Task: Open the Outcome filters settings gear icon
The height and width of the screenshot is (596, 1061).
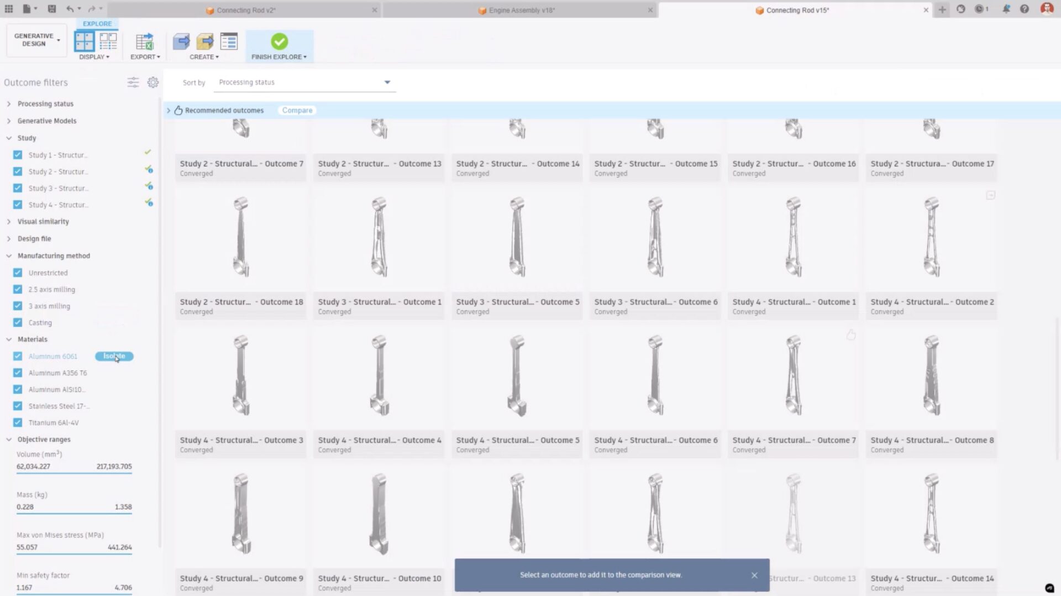Action: 153,82
